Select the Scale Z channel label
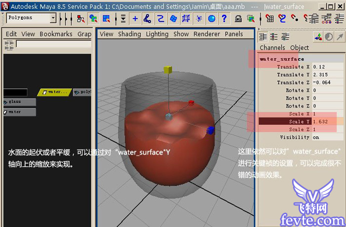This screenshot has height=227, width=346. (x=299, y=129)
